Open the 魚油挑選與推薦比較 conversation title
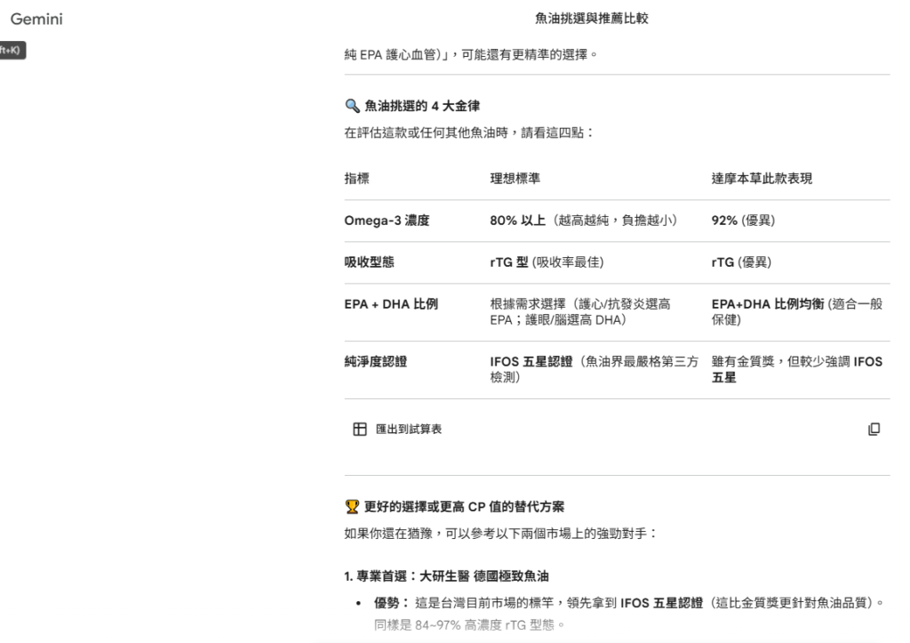Image resolution: width=910 pixels, height=643 pixels. click(x=591, y=18)
